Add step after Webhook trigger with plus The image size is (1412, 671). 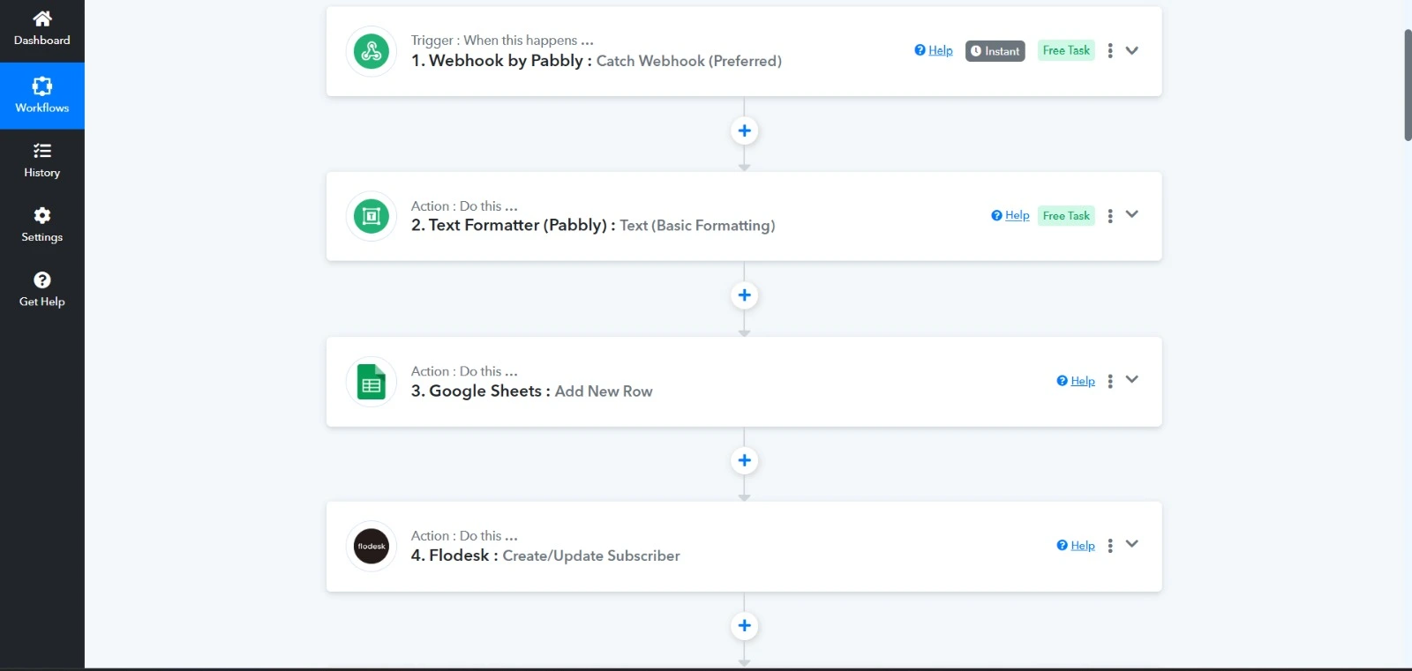744,130
